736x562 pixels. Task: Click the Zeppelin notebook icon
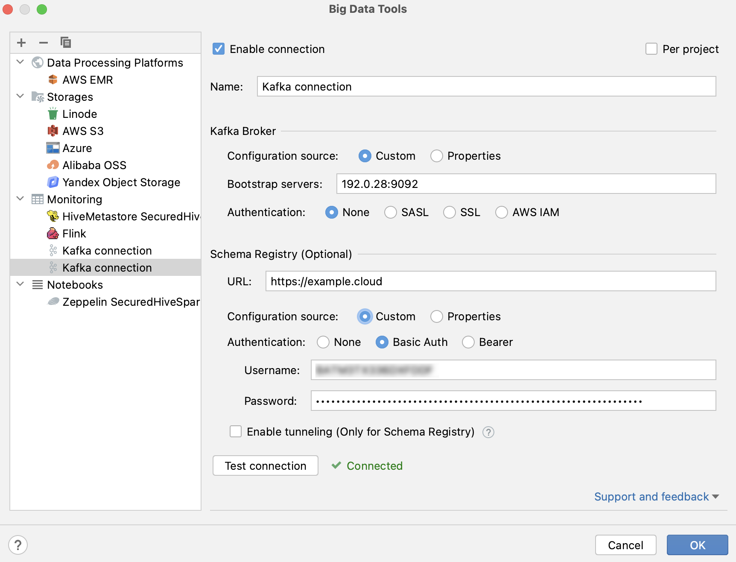(53, 302)
